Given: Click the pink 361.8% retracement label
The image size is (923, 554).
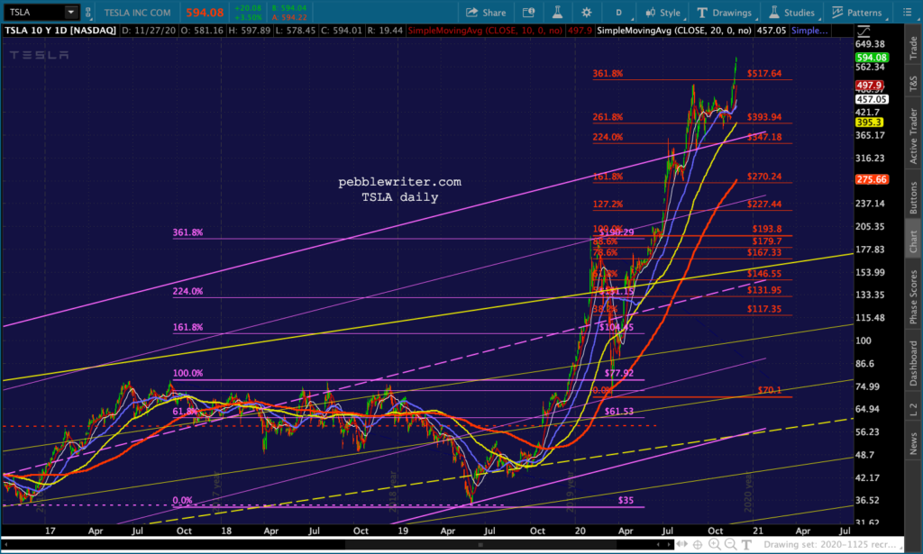Looking at the screenshot, I should click(187, 232).
